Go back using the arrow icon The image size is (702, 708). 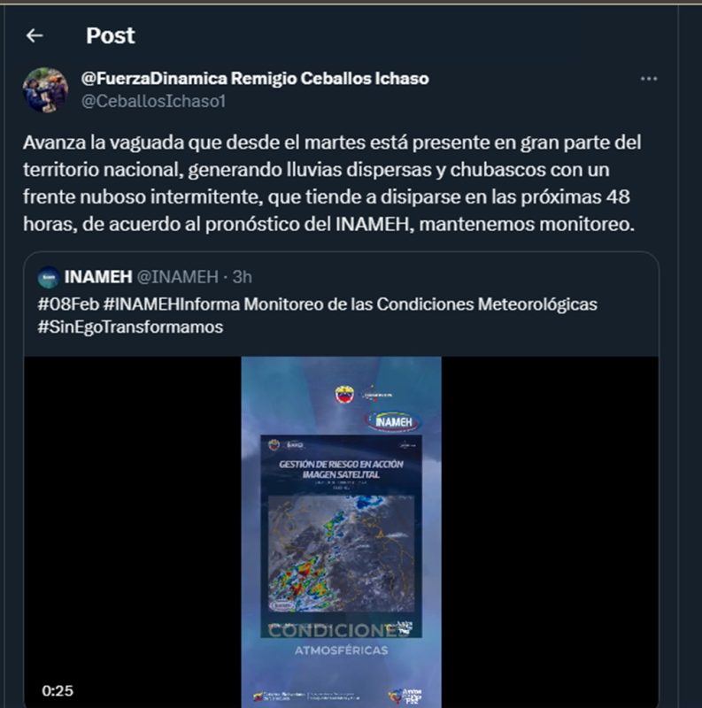[35, 35]
